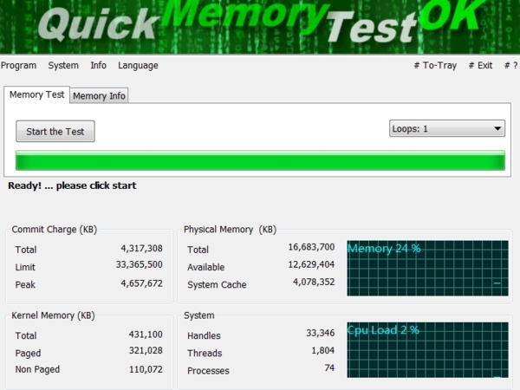Image resolution: width=520 pixels, height=390 pixels.
Task: Click Handles count 33,346
Action: 321,333
